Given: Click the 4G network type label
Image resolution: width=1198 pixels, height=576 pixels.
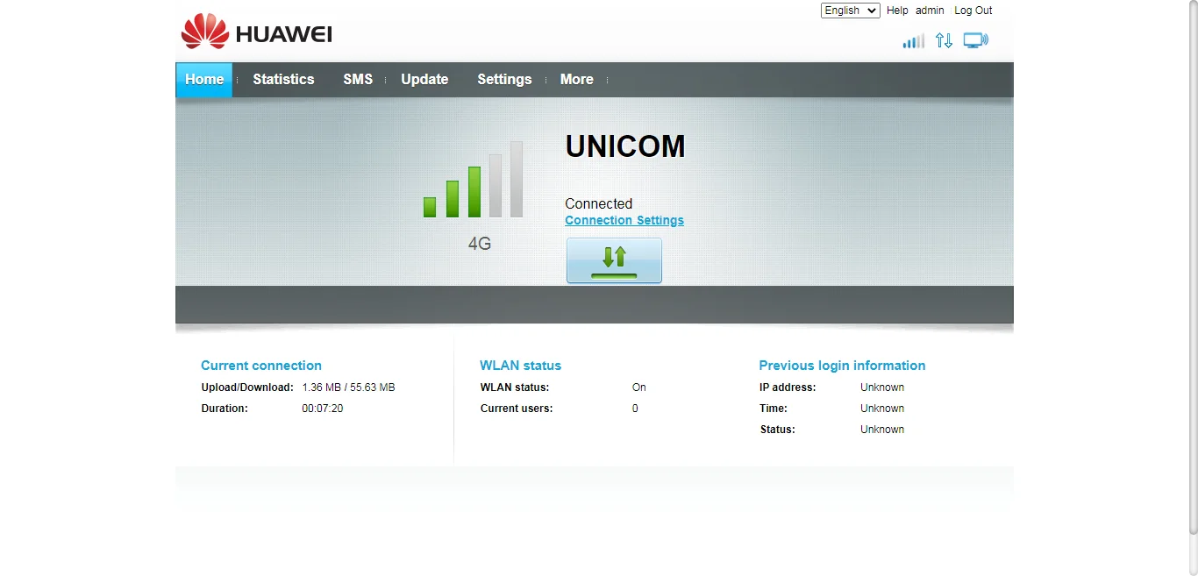Looking at the screenshot, I should [480, 244].
